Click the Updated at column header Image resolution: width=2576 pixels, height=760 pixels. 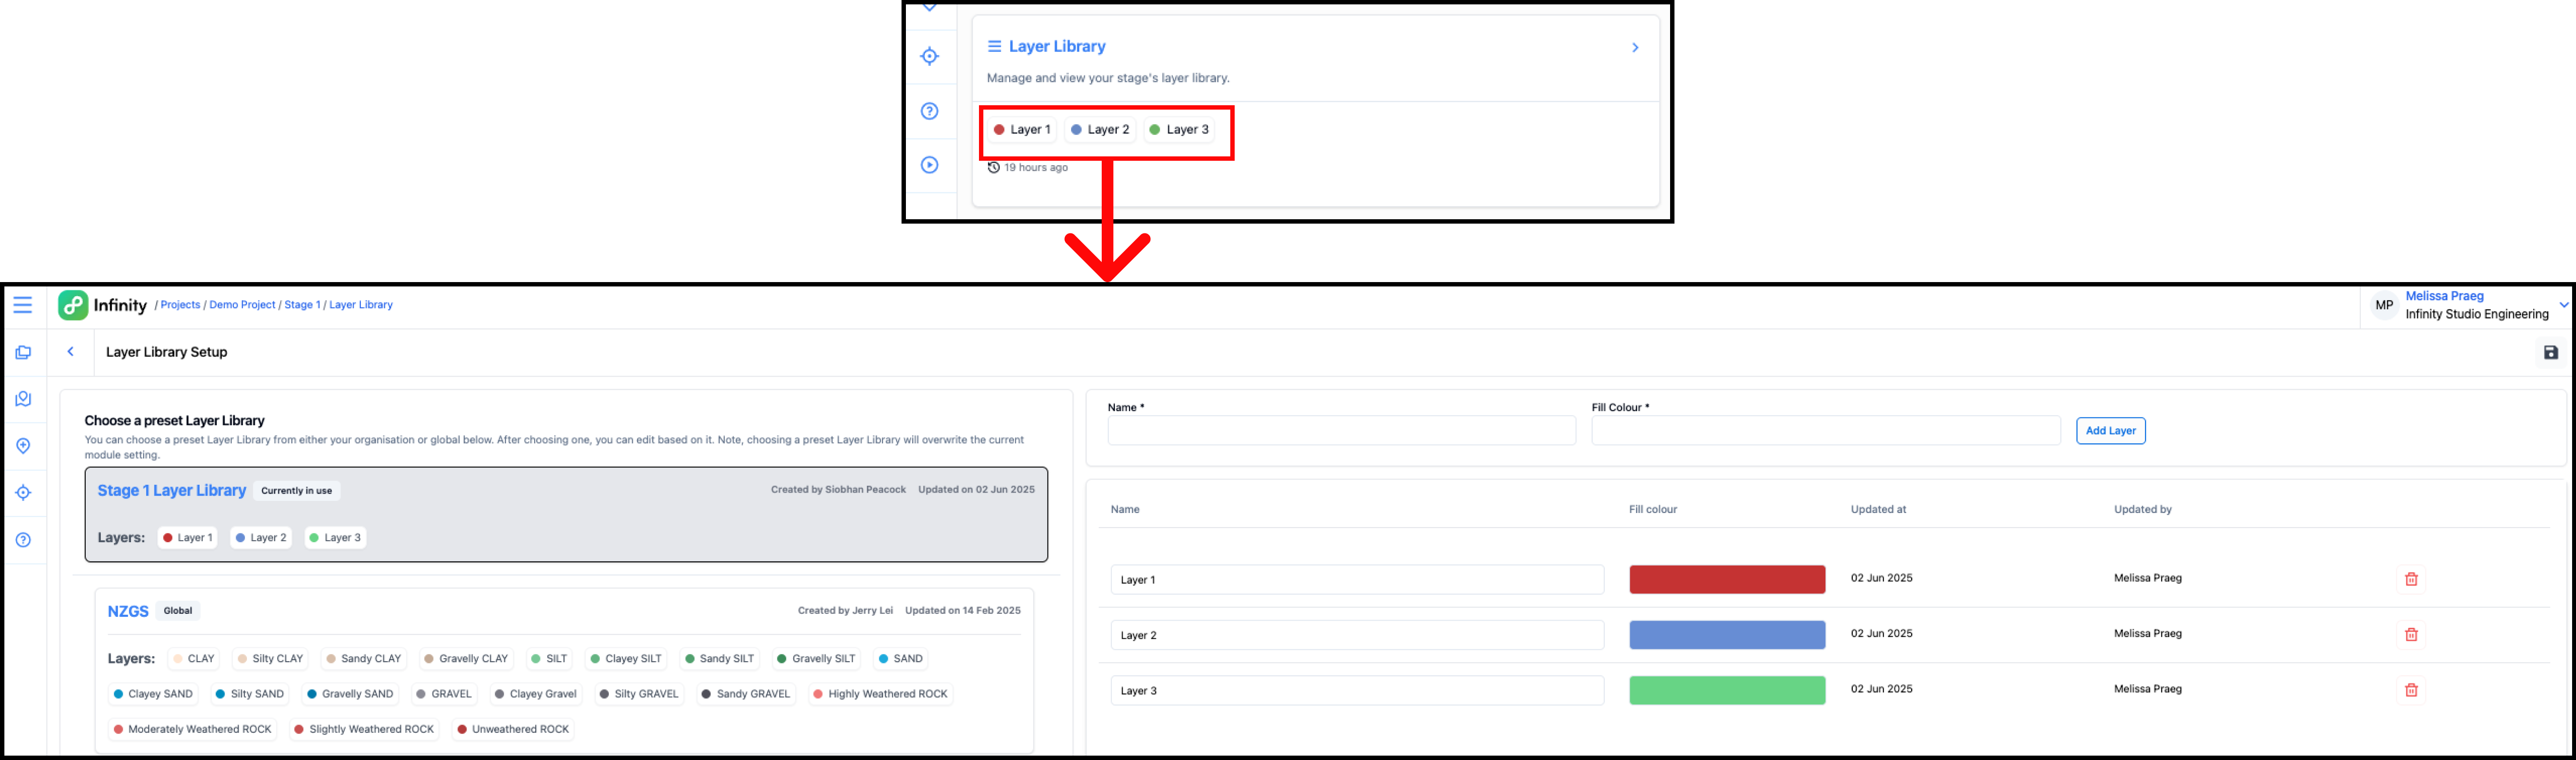point(1878,510)
